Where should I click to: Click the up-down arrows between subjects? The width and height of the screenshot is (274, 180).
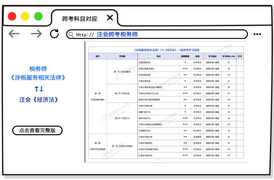coord(39,89)
